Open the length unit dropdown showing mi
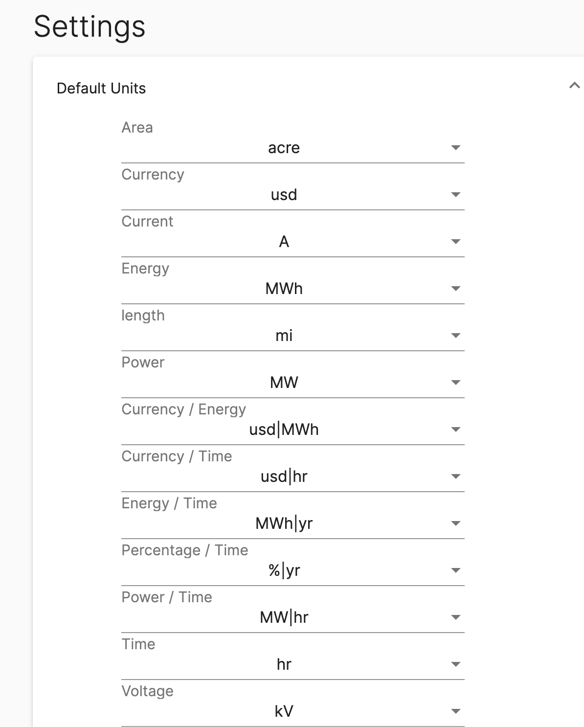This screenshot has width=584, height=727. click(292, 335)
